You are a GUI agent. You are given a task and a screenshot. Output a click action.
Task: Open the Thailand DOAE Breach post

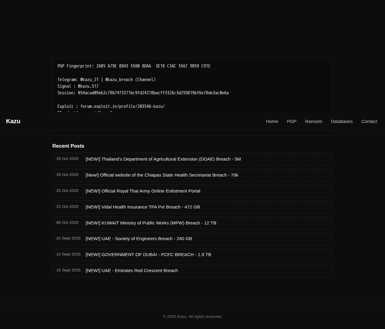pos(163,159)
